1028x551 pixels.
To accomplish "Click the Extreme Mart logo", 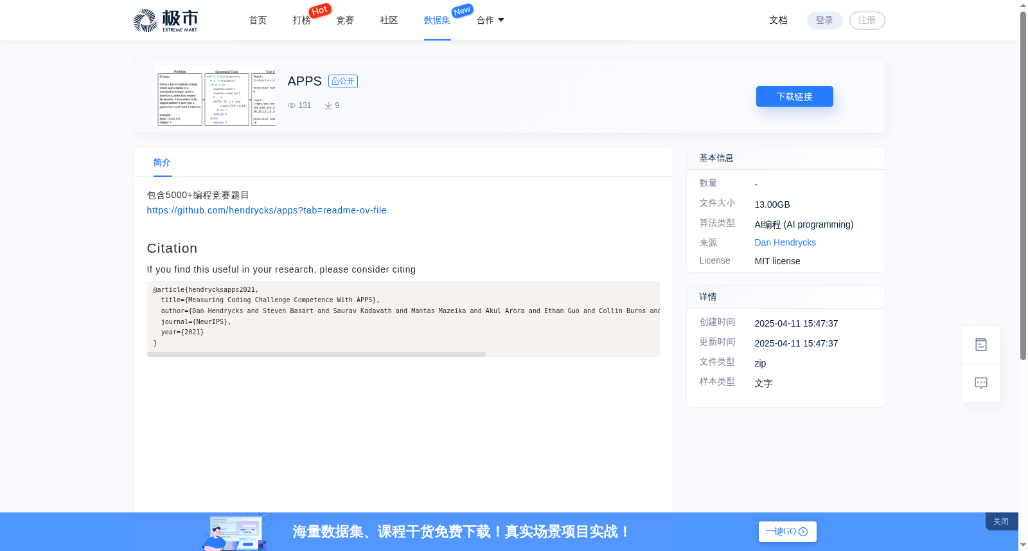I will [x=166, y=21].
